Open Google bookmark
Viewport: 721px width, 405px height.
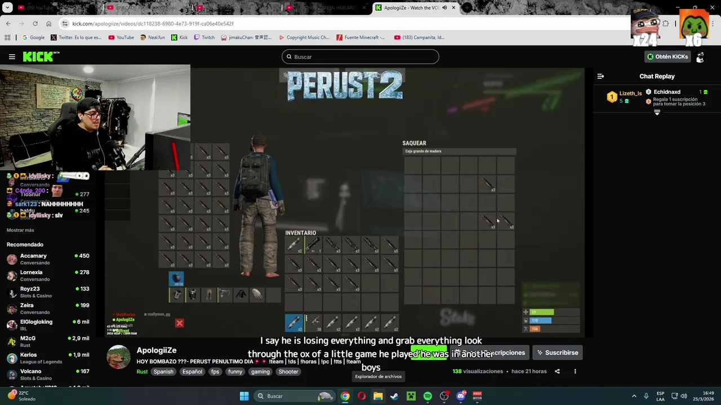33,38
